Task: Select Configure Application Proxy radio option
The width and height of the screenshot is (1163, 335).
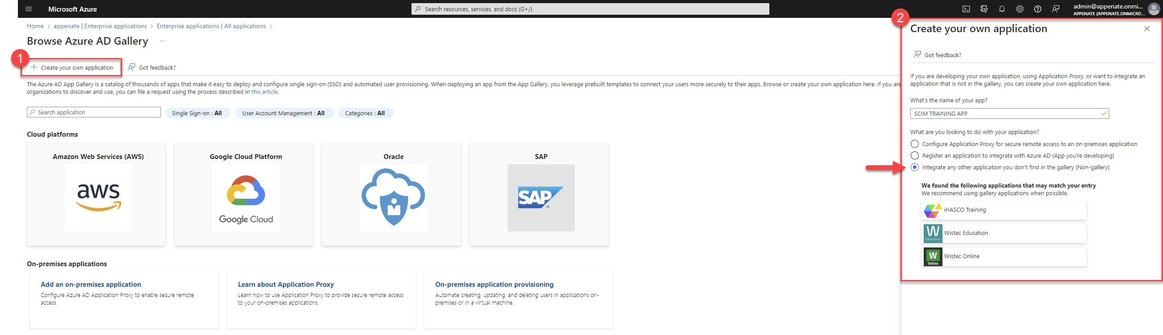Action: coord(915,144)
